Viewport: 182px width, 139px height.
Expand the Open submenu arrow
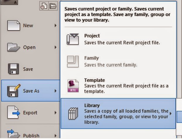pyautogui.click(x=56, y=47)
